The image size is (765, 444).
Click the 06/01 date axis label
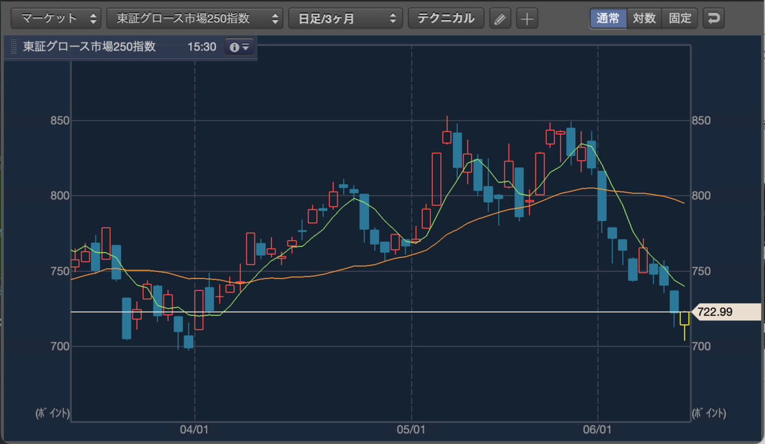598,431
